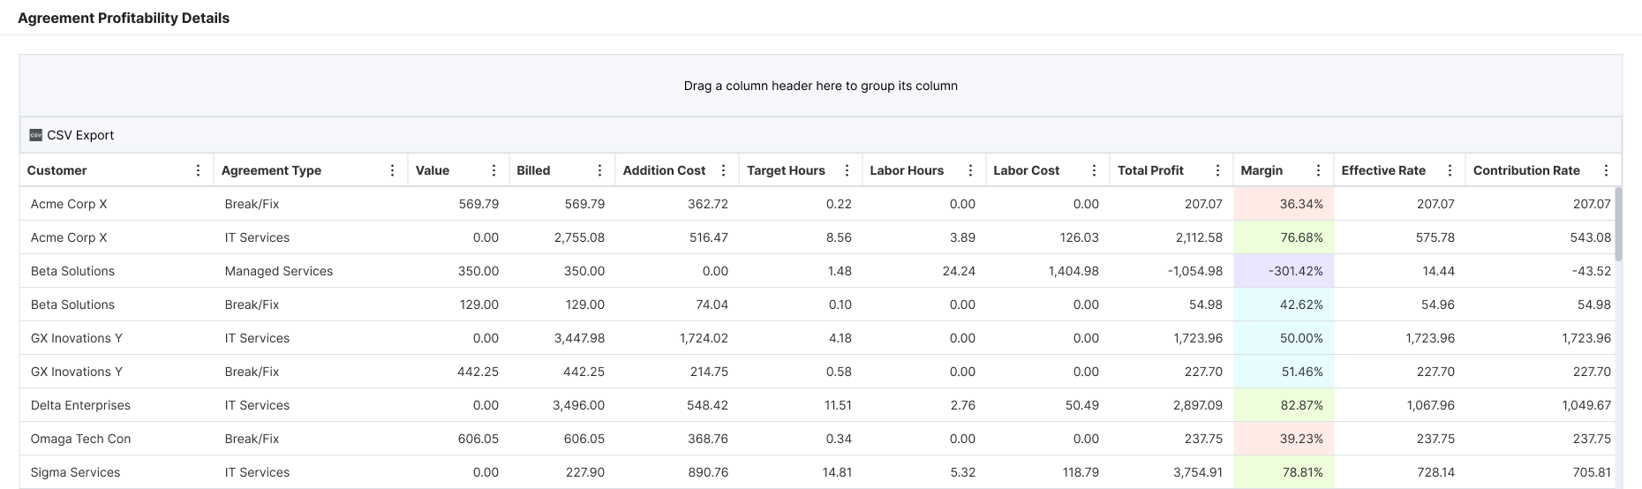Click the green 82.87% margin cell
This screenshot has width=1642, height=489.
pyautogui.click(x=1284, y=405)
